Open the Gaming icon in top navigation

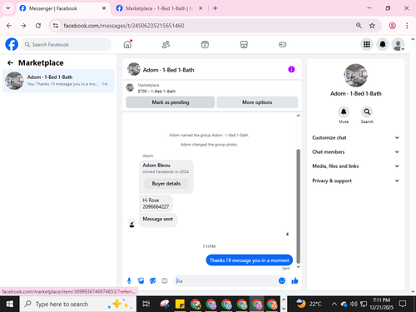(x=283, y=44)
